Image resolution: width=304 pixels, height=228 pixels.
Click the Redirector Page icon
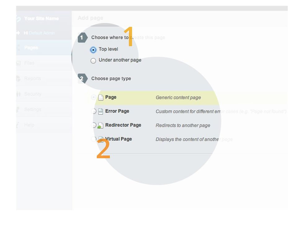101,125
